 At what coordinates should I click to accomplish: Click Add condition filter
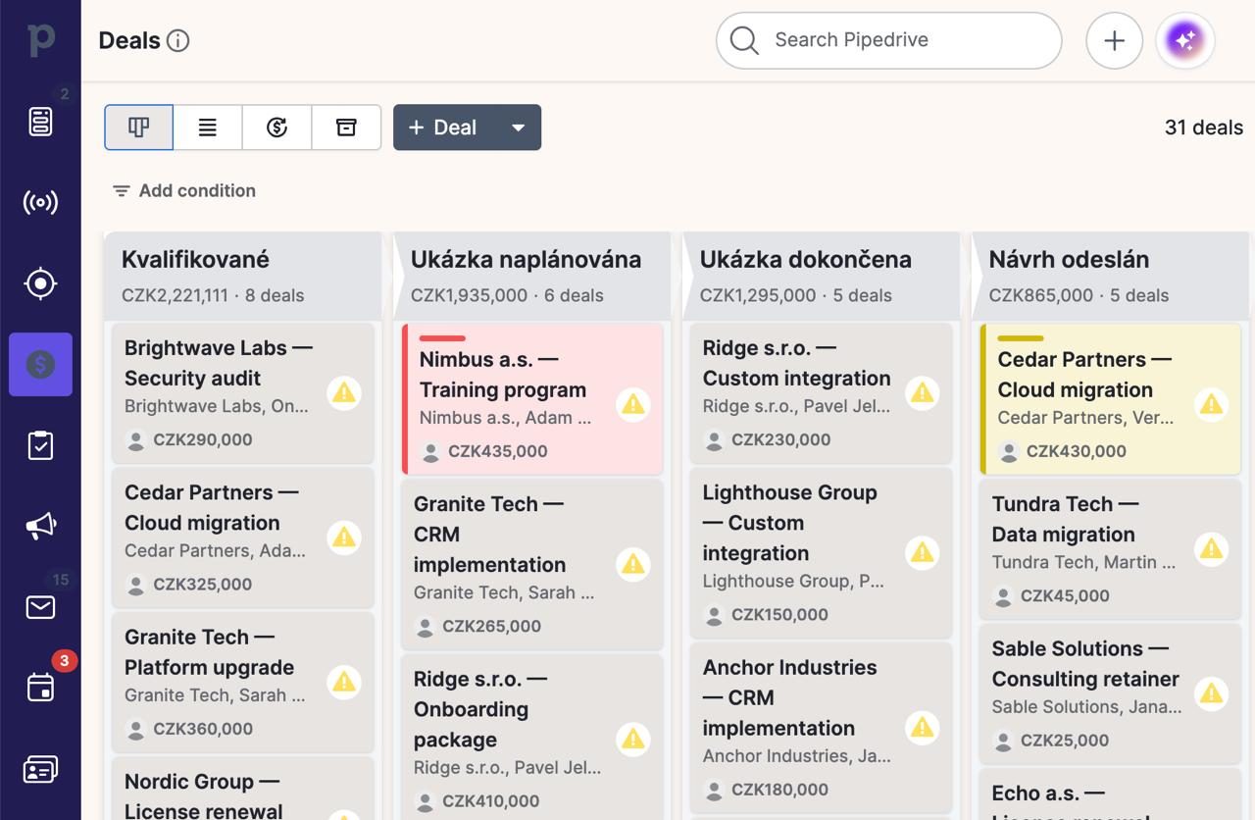coord(184,190)
